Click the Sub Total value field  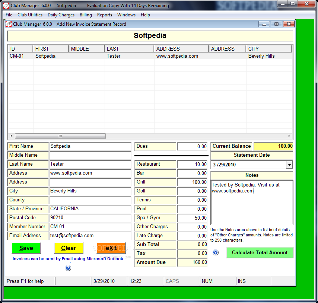[x=192, y=245]
